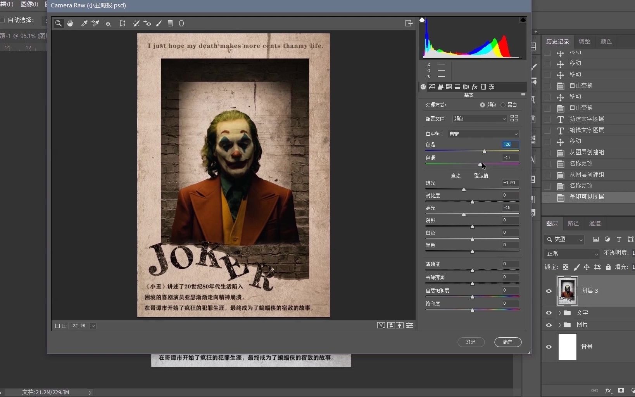Open the layer blend mode 正常 dropdown

[x=571, y=254]
